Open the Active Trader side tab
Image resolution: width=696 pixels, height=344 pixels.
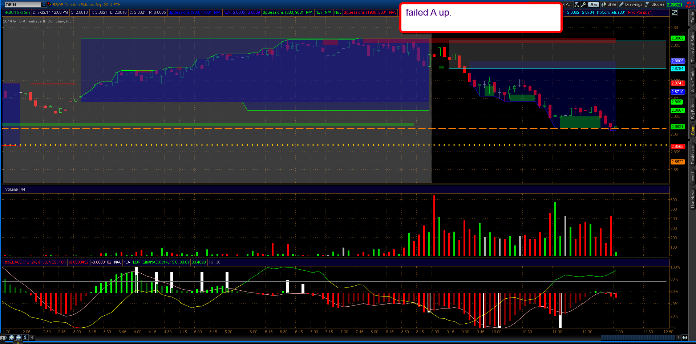click(692, 80)
